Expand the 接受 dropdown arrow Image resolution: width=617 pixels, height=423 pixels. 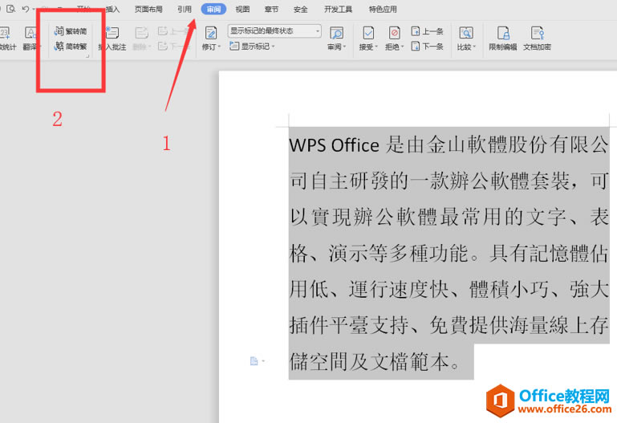376,47
